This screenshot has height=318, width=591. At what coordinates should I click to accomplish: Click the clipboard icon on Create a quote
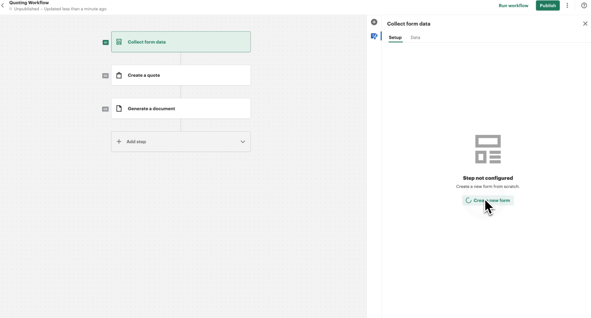(119, 75)
